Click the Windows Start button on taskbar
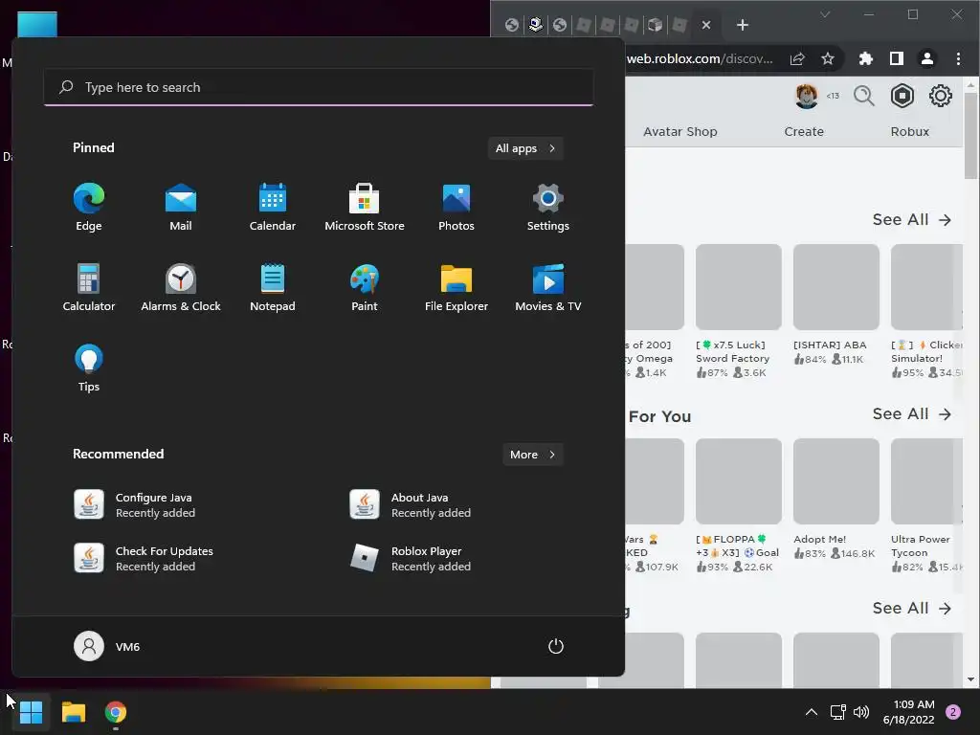 coord(31,712)
